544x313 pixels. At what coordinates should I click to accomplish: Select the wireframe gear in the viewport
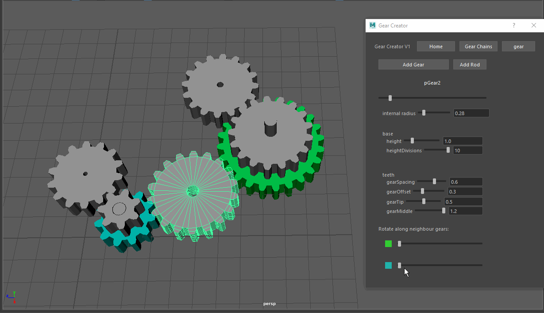pyautogui.click(x=193, y=191)
